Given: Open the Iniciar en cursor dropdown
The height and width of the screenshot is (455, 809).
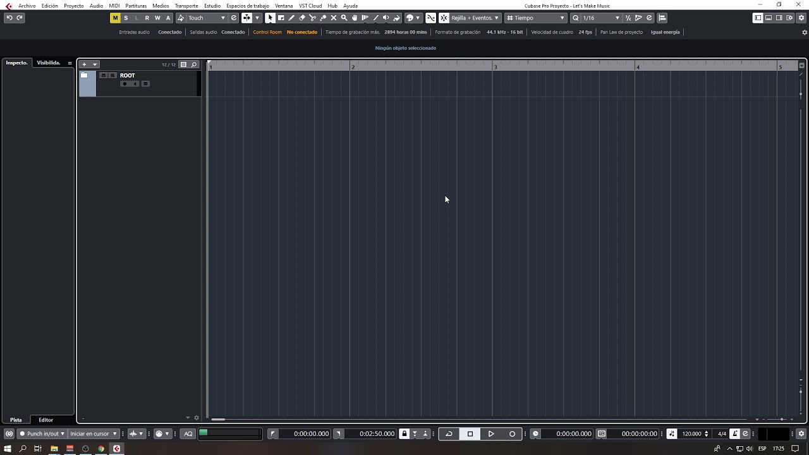Looking at the screenshot, I should point(94,434).
